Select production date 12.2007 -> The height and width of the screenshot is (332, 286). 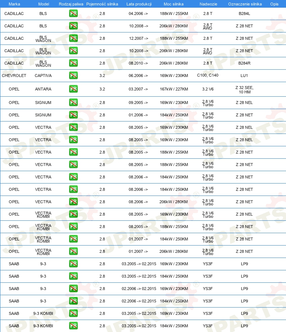pos(139,38)
